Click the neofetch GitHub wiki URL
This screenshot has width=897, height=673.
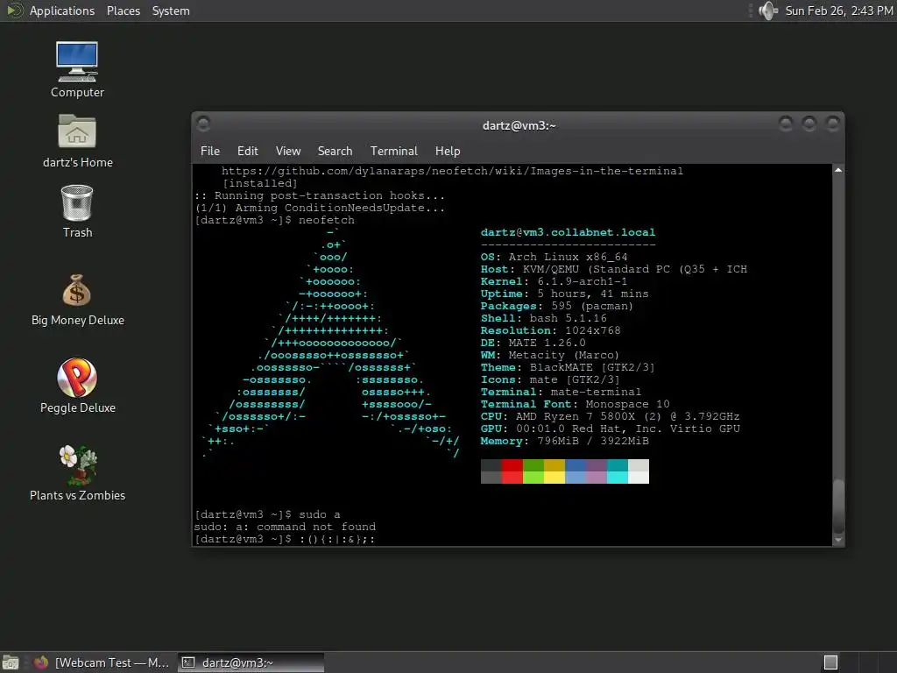click(x=452, y=171)
